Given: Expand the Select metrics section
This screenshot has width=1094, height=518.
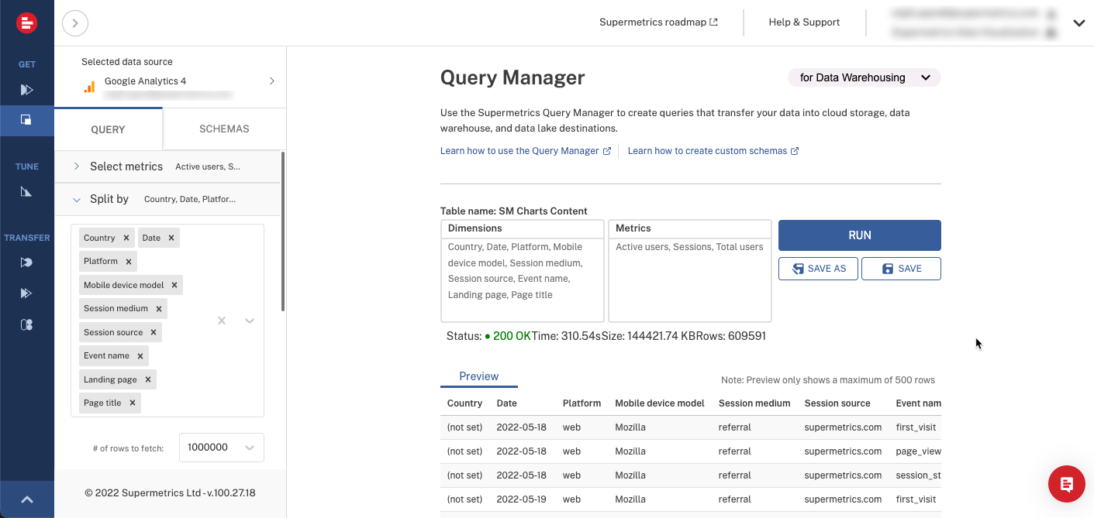Looking at the screenshot, I should (77, 166).
